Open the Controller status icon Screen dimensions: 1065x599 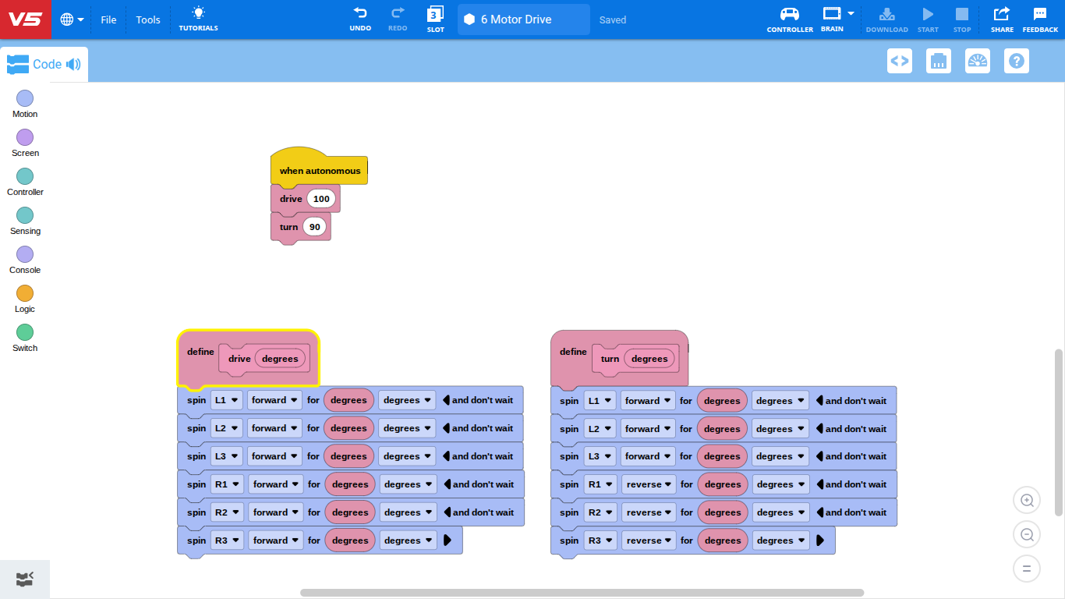pos(790,19)
